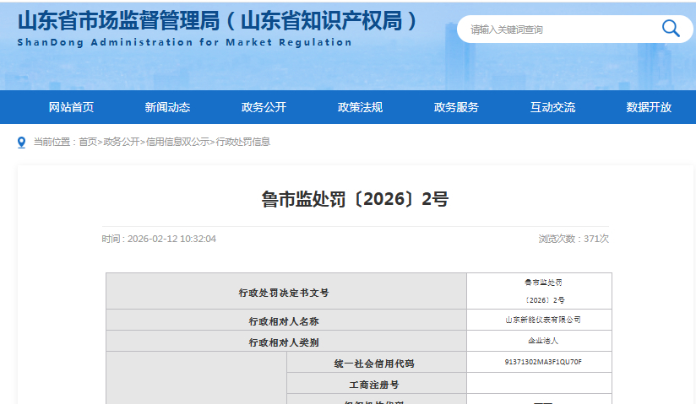
Task: Click the page heading 鲁市监处罚〔2026〕2号
Action: 355,199
